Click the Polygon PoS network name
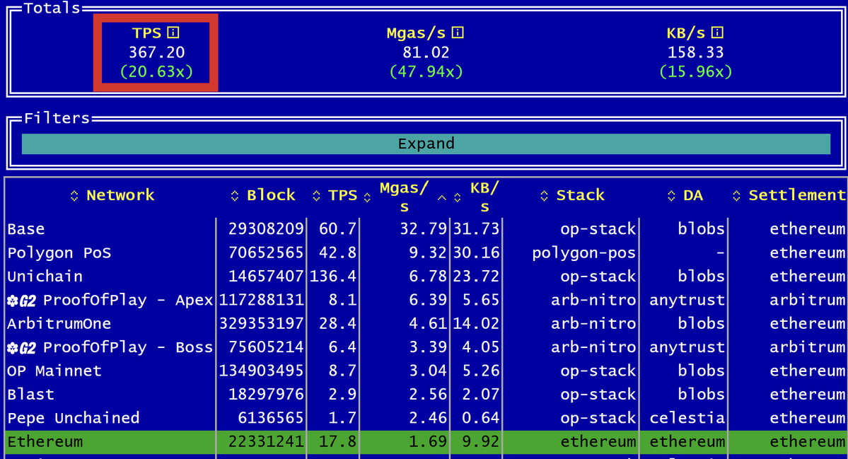Viewport: 848px width, 459px height. pyautogui.click(x=59, y=253)
